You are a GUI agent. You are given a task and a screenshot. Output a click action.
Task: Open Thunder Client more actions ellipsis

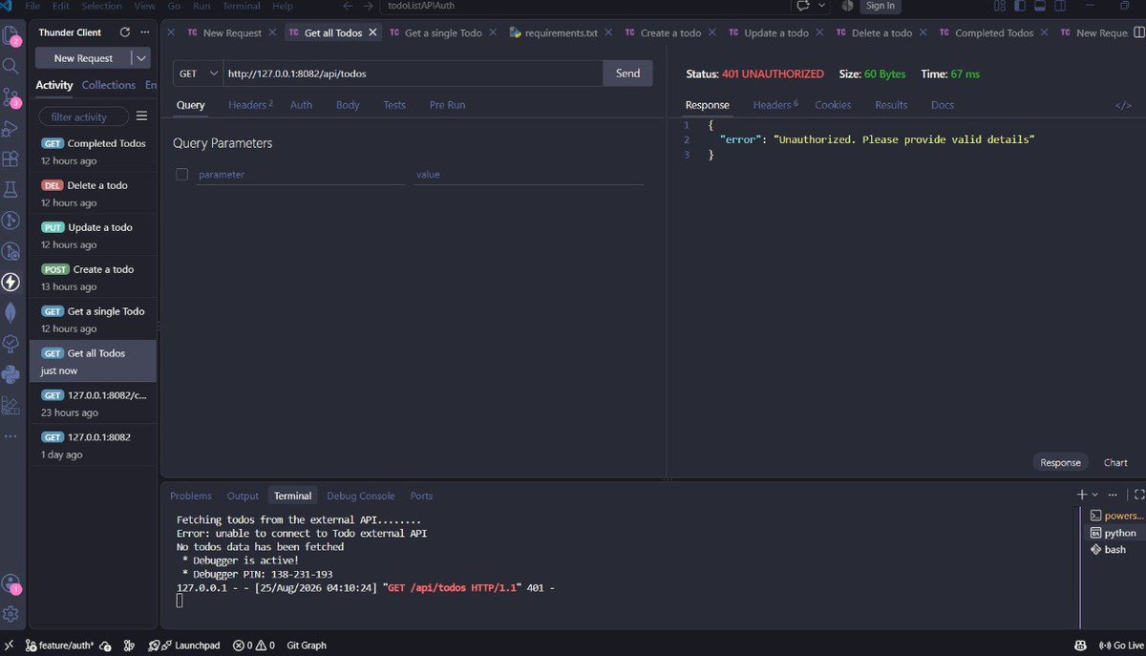[x=145, y=32]
